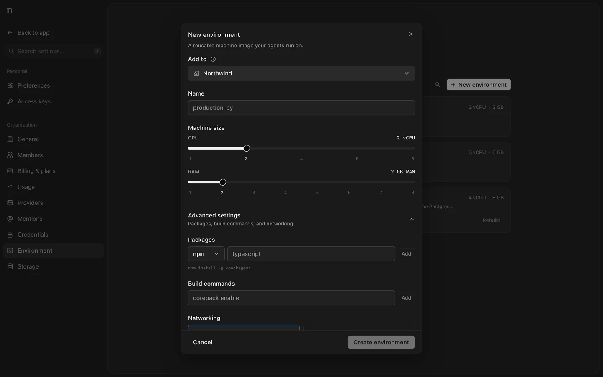Open the npm package manager dropdown

pos(206,254)
